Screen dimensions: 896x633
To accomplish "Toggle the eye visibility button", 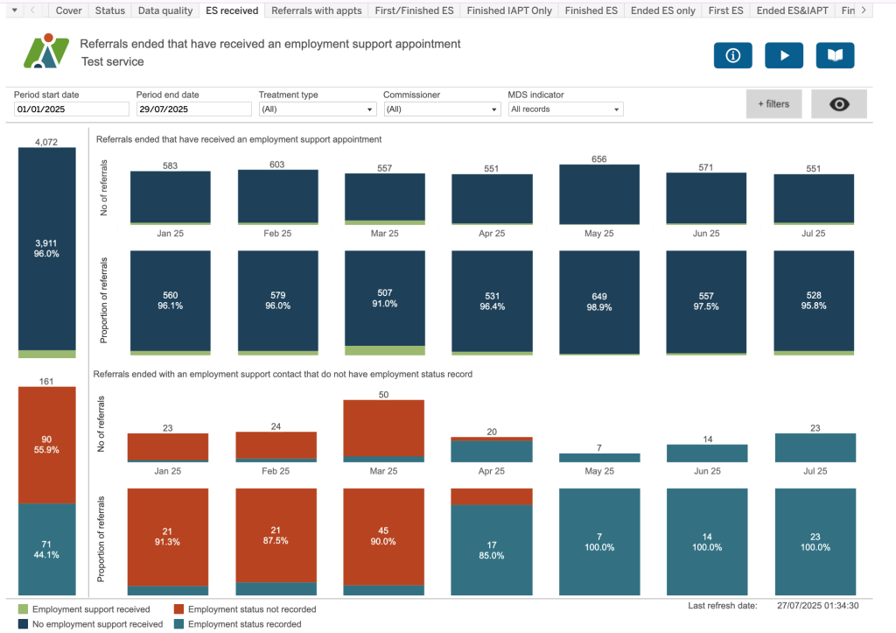I will pyautogui.click(x=838, y=104).
